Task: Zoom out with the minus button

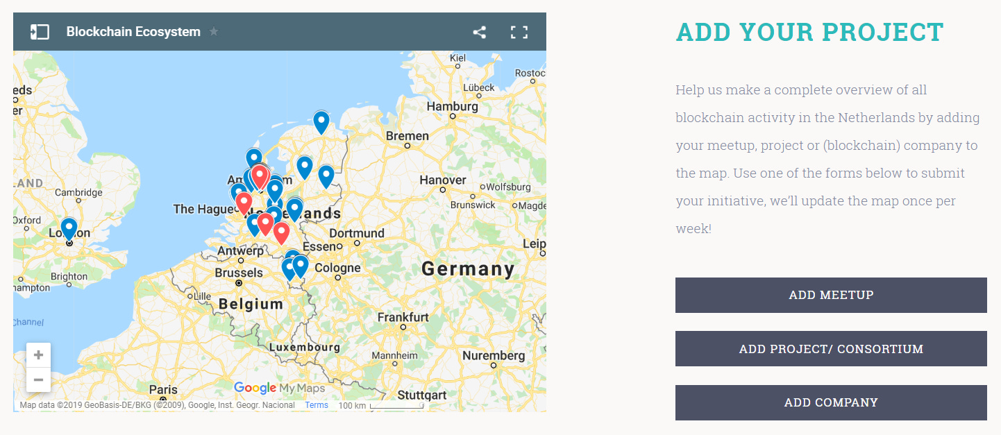Action: click(x=38, y=380)
